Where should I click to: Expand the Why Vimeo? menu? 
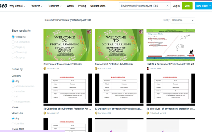click(x=17, y=6)
